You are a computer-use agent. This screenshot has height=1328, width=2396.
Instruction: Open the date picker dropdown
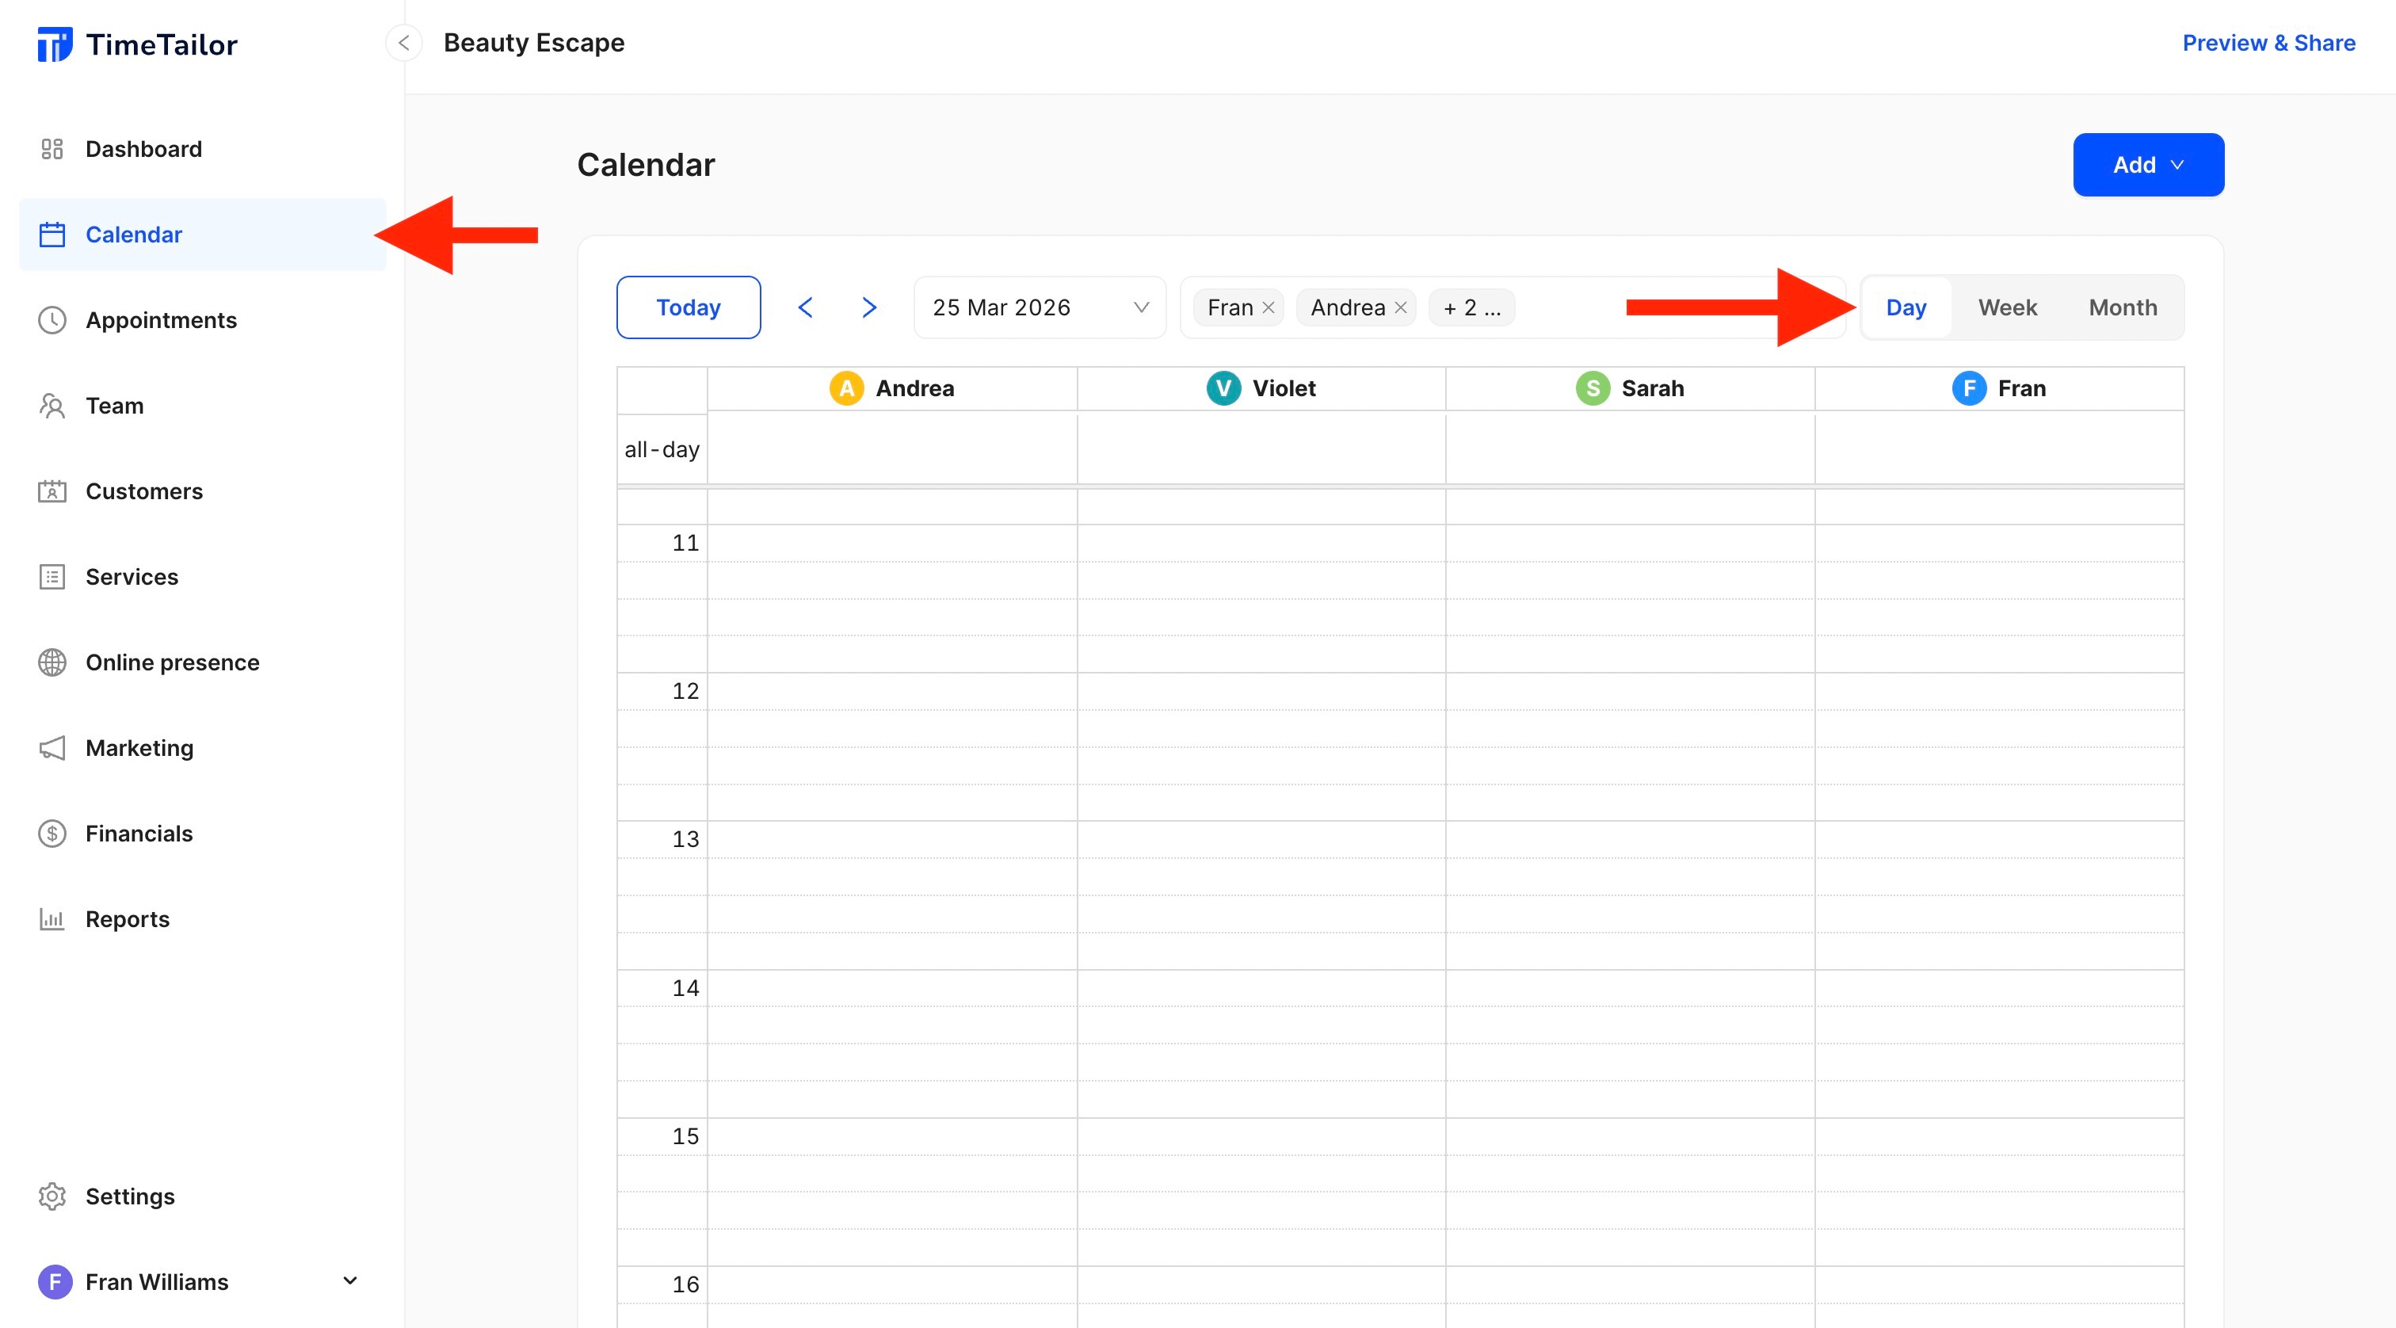(x=1038, y=307)
